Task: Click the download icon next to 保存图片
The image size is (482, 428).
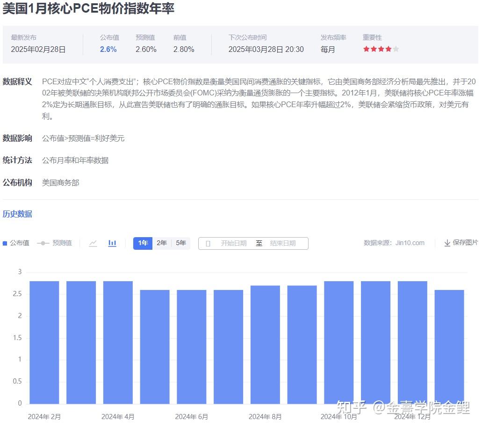Action: pyautogui.click(x=446, y=243)
